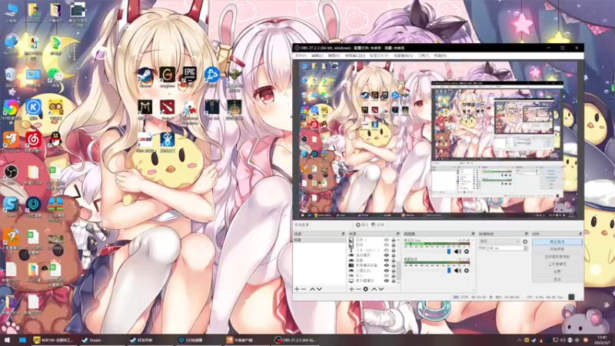Open the 停靠窗口(D) menu in OBS
The image size is (615, 346).
pyautogui.click(x=355, y=55)
